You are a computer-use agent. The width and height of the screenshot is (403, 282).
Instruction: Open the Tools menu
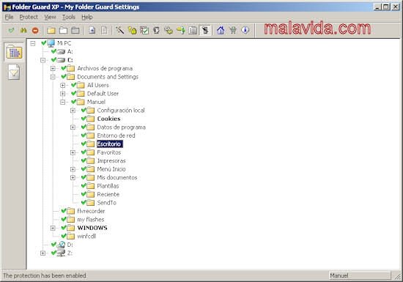[69, 17]
